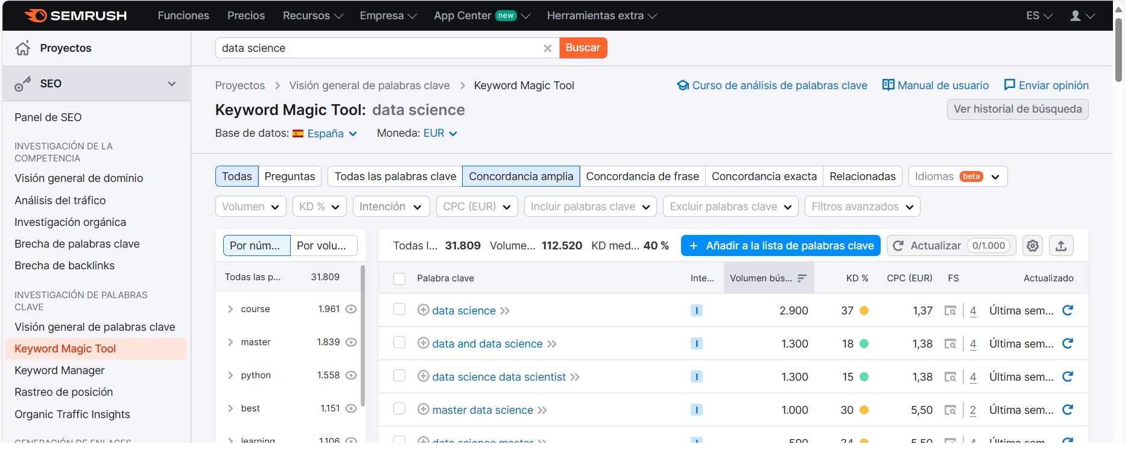Open the KD % filter dropdown
This screenshot has width=1125, height=459.
tap(320, 207)
